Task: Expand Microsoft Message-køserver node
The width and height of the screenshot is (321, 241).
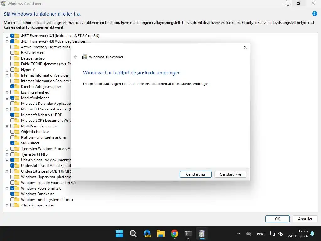Action: tap(7, 110)
